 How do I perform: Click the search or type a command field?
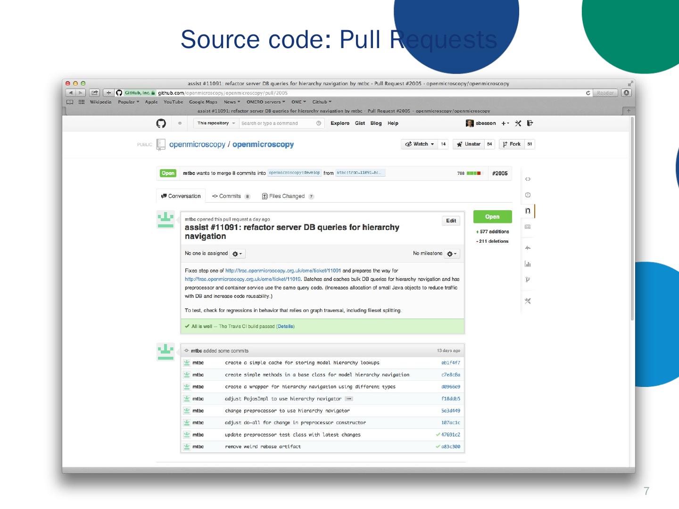pyautogui.click(x=277, y=123)
